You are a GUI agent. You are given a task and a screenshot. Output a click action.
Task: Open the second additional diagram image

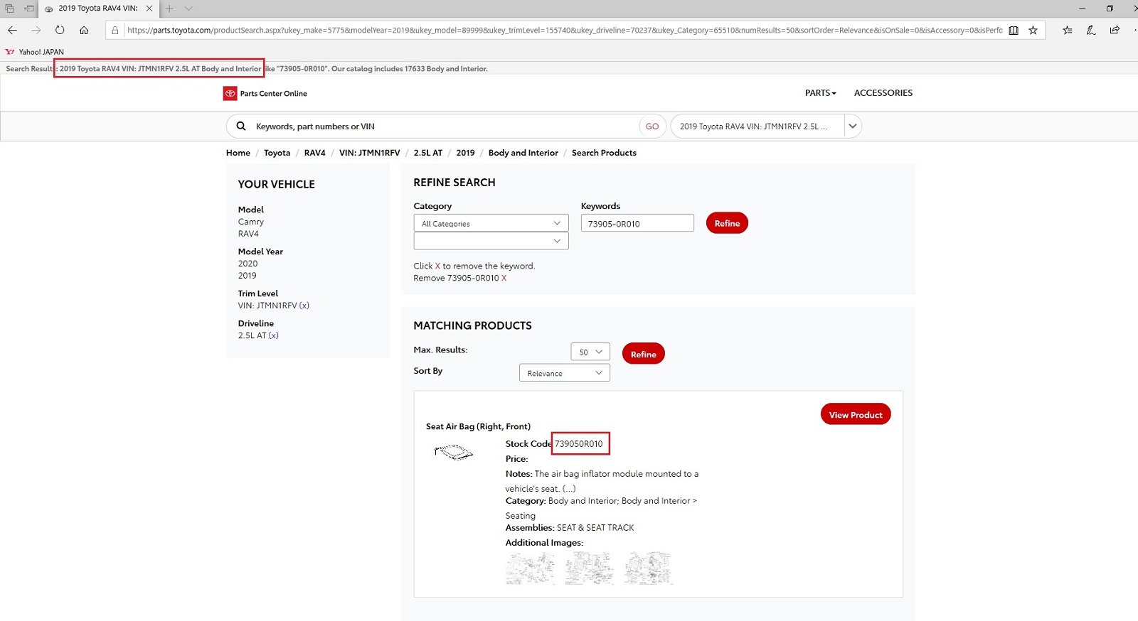pyautogui.click(x=589, y=568)
